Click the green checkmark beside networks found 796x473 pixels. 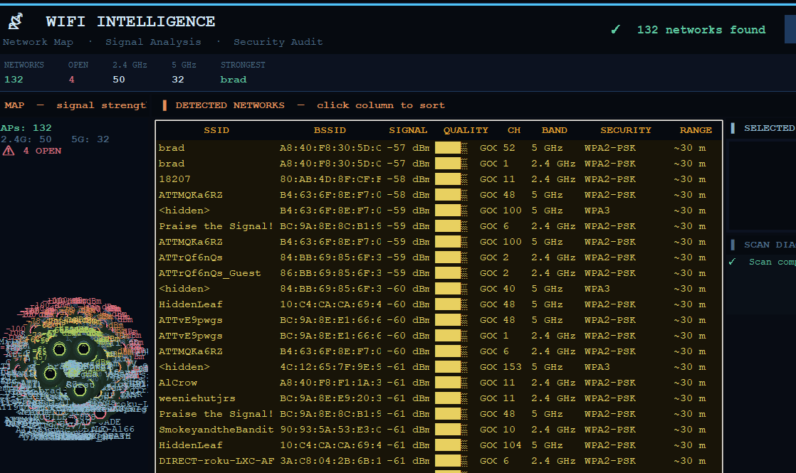616,30
